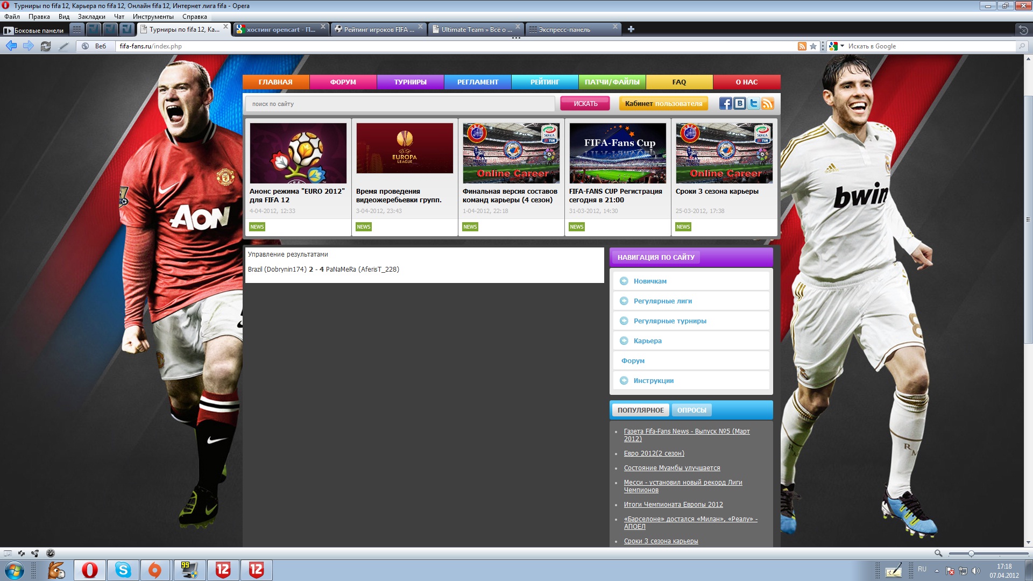Click the site's Twitter icon
Screen dimensions: 1033x581
[x=754, y=104]
